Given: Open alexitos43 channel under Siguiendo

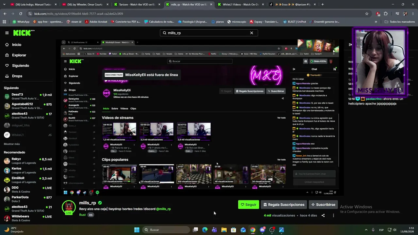Looking at the screenshot, I should click(28, 116).
